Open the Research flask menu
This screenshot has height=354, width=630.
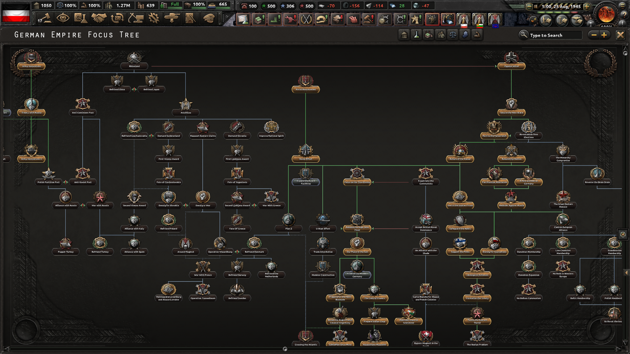(x=80, y=18)
